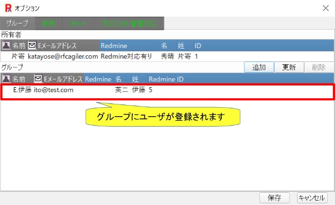335x205 pixels.
Task: Click ID column header in owner table
Action: (x=198, y=46)
